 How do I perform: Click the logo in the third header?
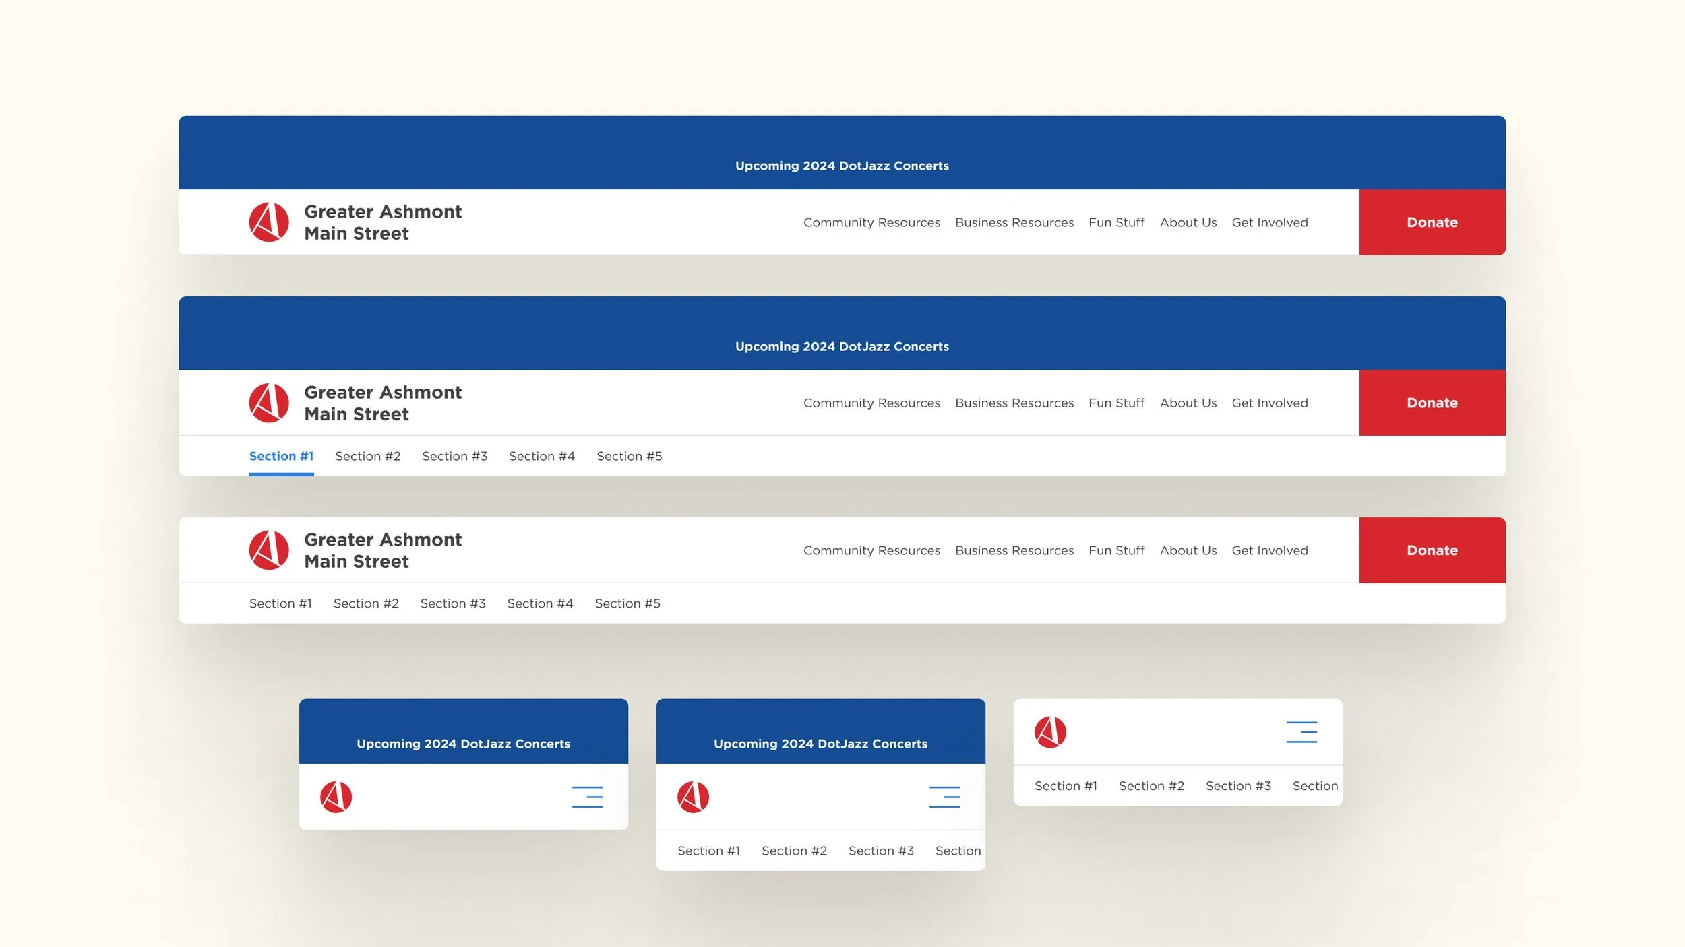[269, 550]
